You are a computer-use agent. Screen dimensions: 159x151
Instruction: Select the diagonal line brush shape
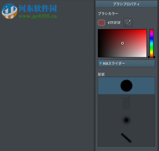tap(126, 138)
